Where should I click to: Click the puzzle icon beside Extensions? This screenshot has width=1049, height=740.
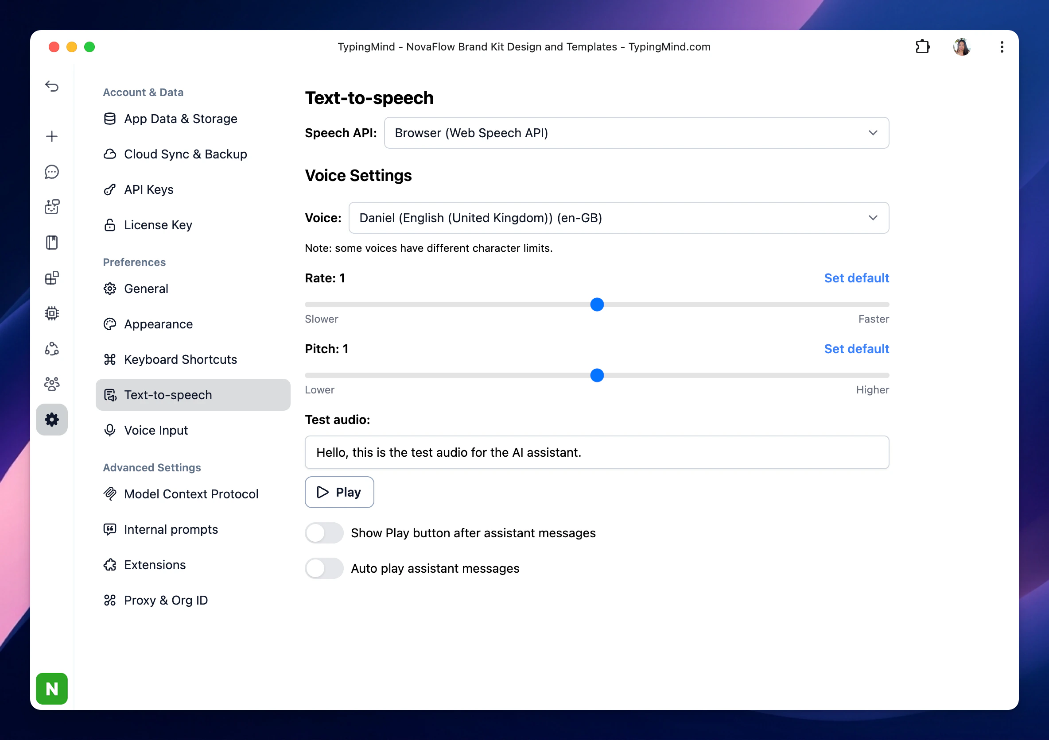(x=110, y=565)
